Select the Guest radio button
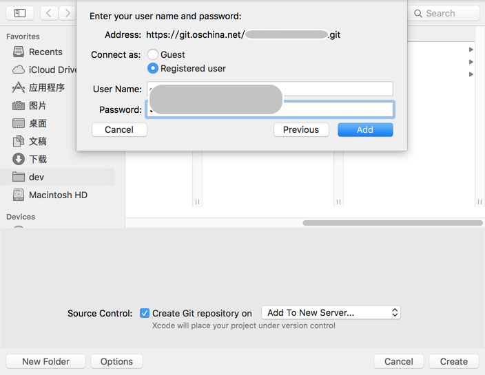The image size is (485, 375). pyautogui.click(x=153, y=54)
